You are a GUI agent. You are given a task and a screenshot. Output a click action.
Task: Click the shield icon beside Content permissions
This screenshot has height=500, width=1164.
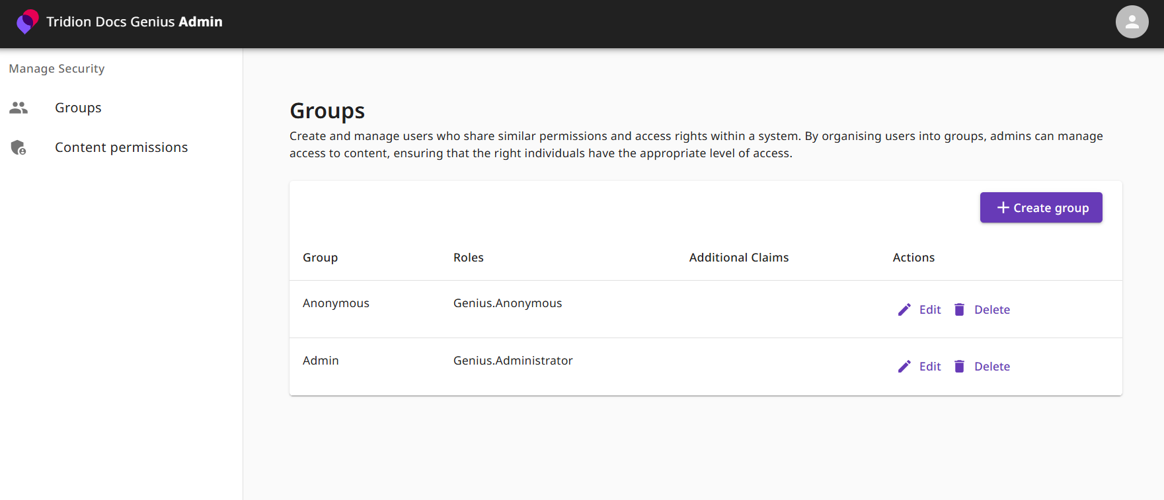click(19, 147)
